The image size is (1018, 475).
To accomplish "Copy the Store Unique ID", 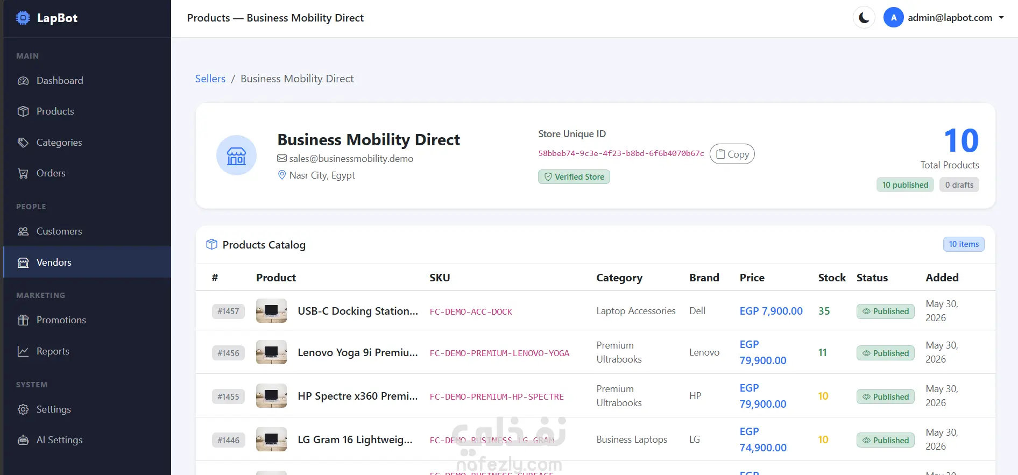I will [x=732, y=154].
